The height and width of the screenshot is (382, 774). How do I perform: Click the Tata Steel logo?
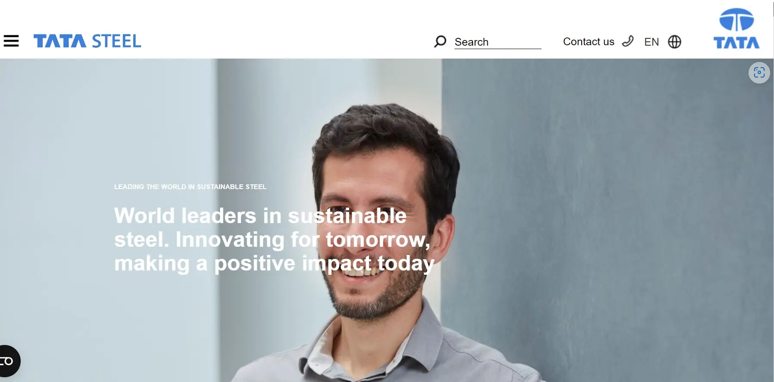87,41
